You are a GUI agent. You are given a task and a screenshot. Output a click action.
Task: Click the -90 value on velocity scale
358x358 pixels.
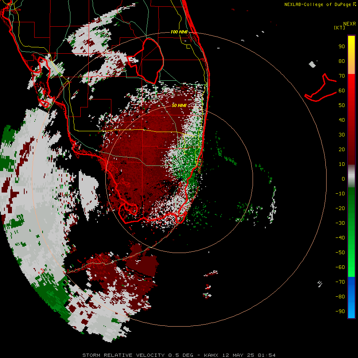[340, 311]
